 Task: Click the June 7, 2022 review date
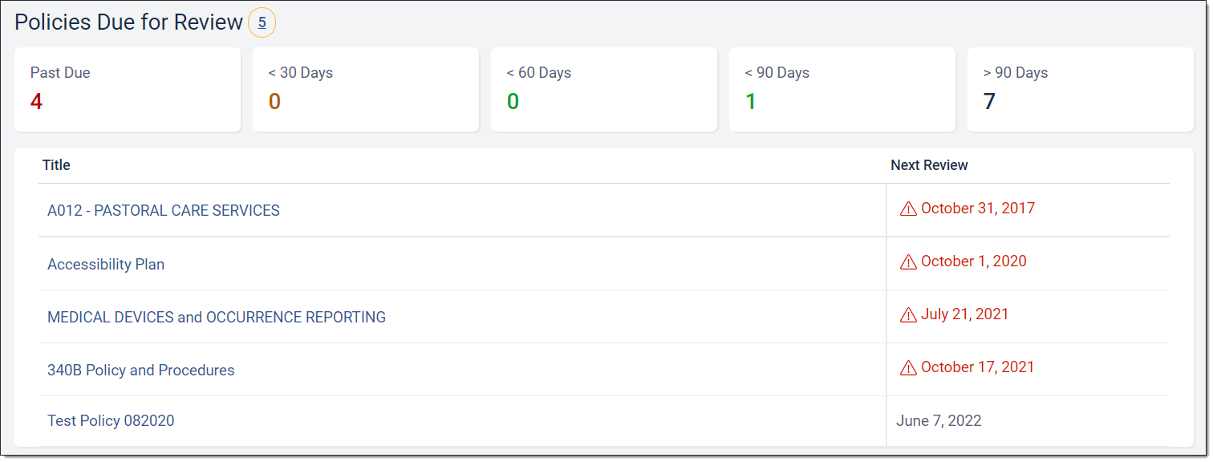939,420
